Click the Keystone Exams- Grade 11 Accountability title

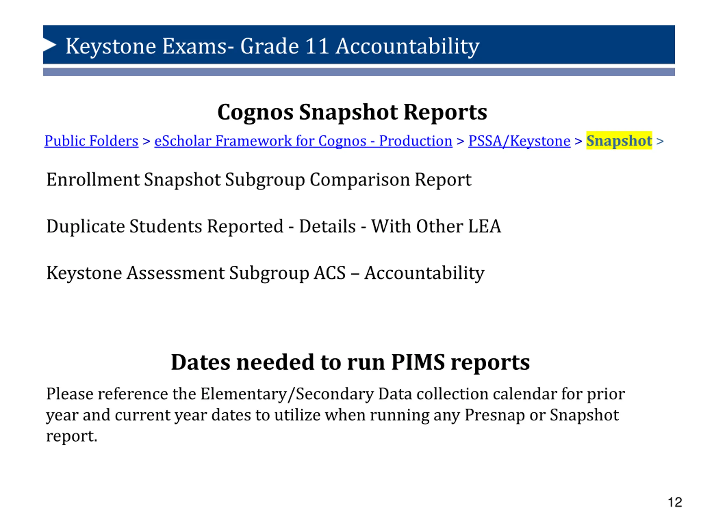click(x=272, y=46)
